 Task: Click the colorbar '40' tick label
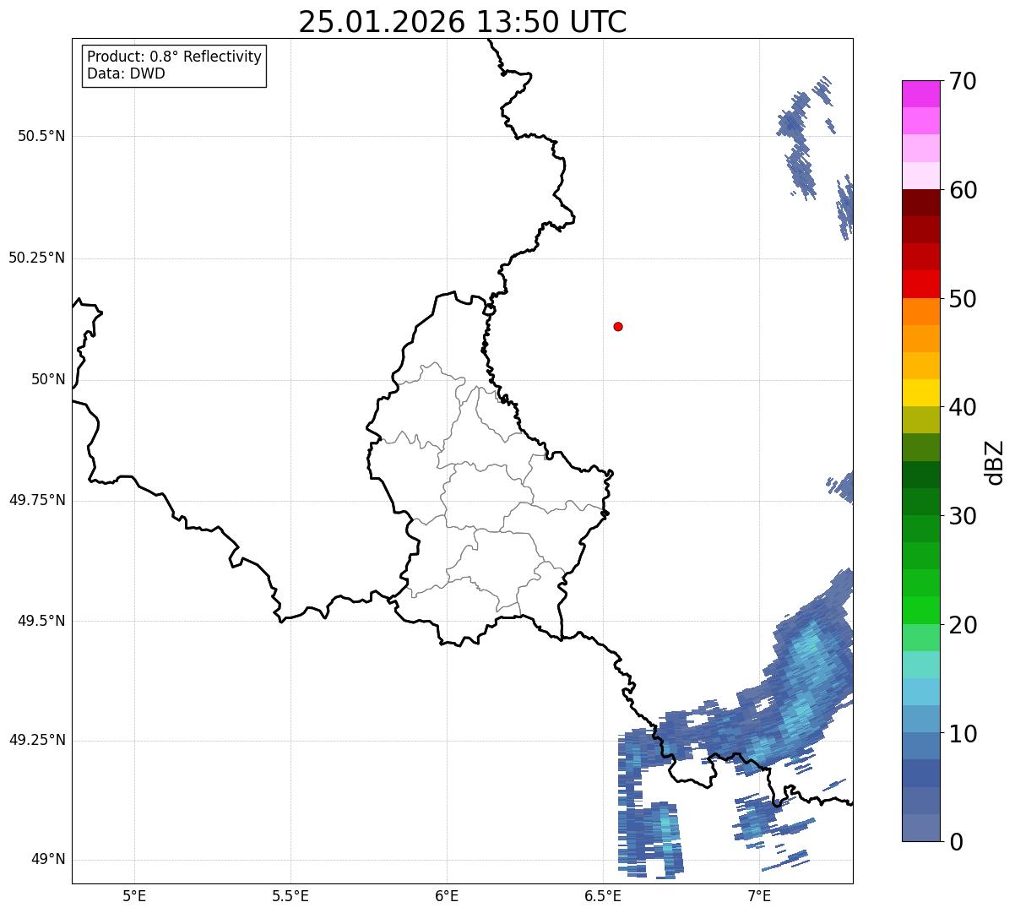click(x=963, y=407)
